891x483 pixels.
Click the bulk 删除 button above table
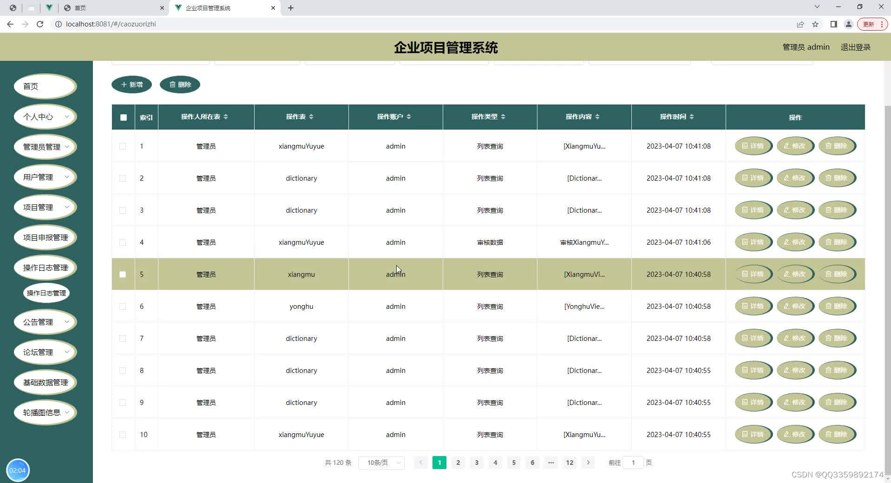[180, 85]
